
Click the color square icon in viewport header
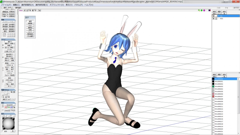tap(209, 10)
